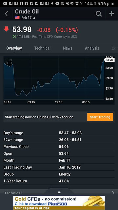Viewport: 118px width, 210px height.
Task: Expand the bottom panel with up arrow
Action: point(59,192)
